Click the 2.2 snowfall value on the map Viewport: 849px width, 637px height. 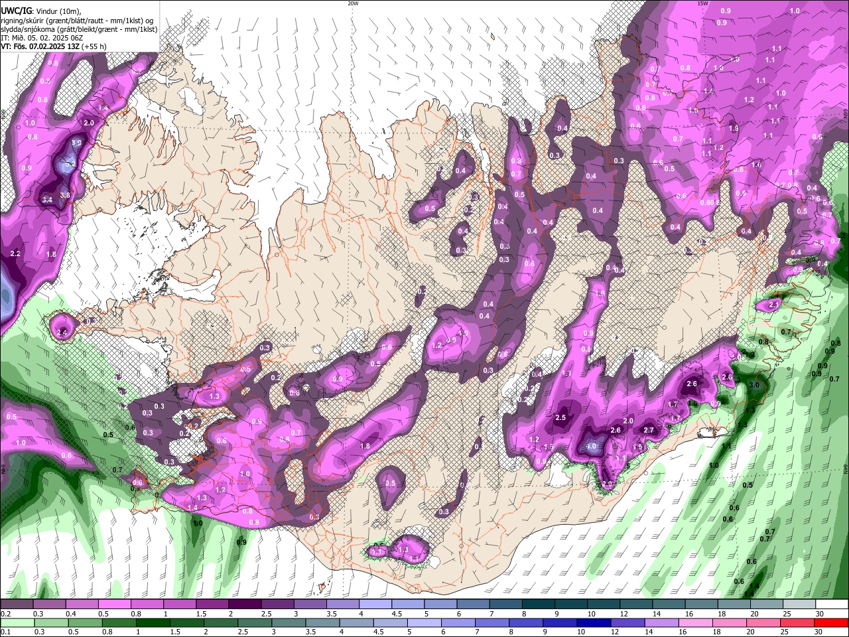coord(16,253)
